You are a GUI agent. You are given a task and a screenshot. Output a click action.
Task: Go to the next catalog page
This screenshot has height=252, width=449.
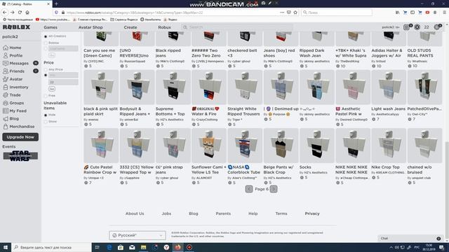pos(274,189)
